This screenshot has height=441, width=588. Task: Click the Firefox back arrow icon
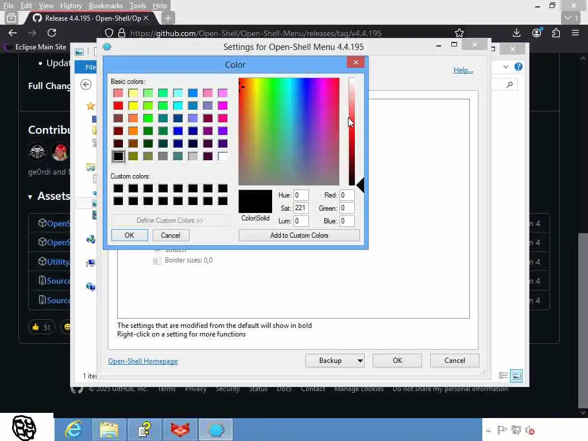point(13,33)
